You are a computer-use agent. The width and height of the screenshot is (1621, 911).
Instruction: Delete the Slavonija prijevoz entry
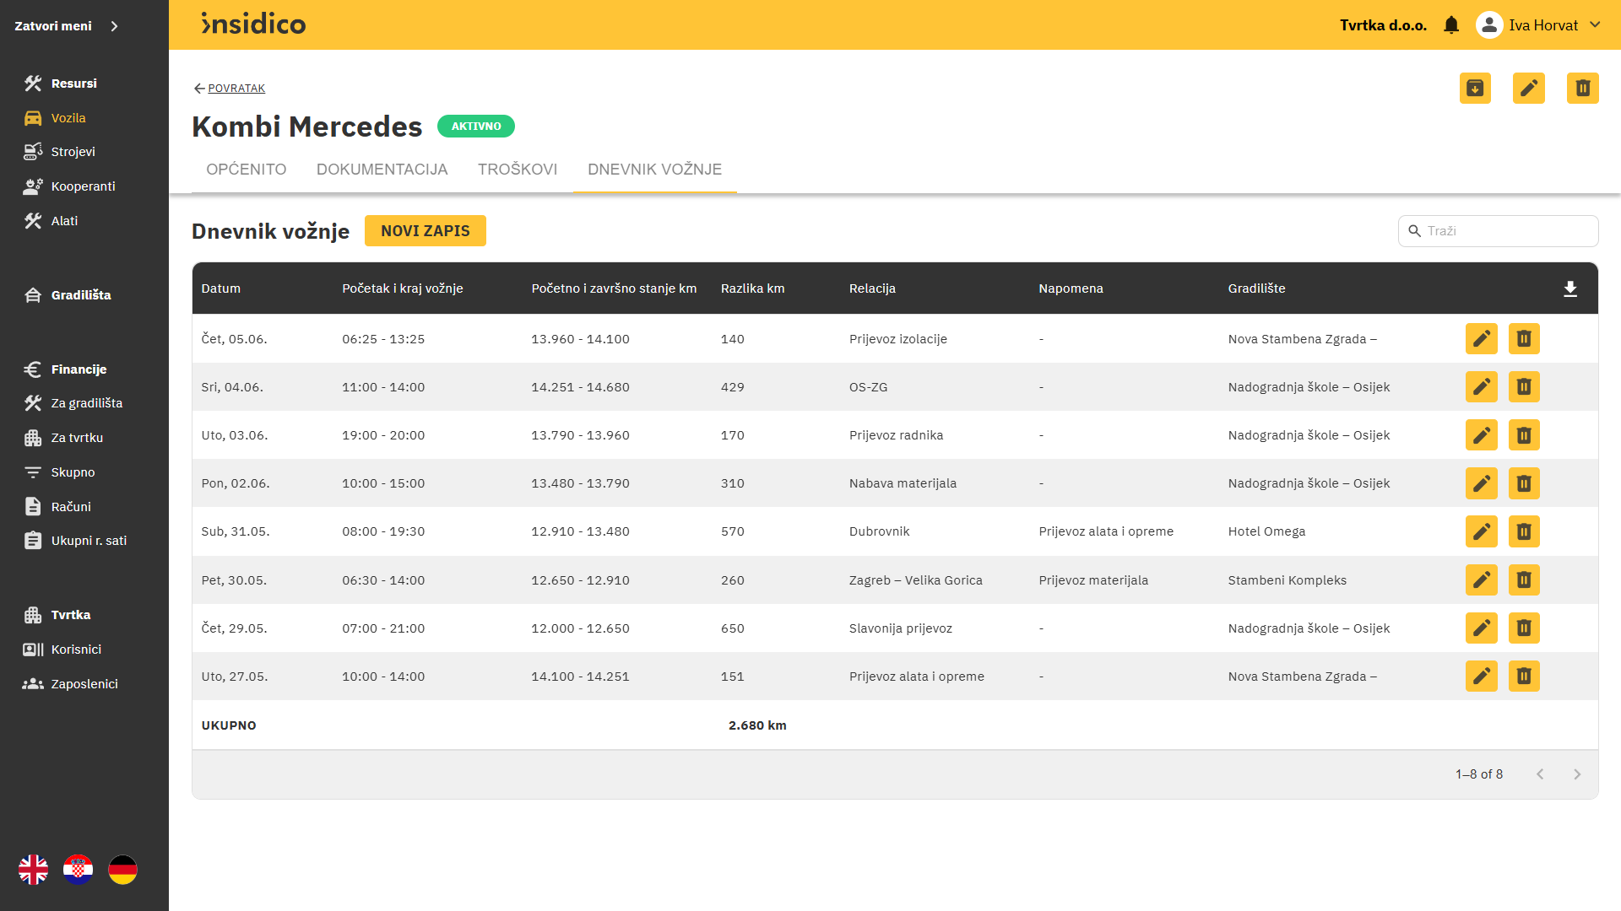[x=1524, y=628]
